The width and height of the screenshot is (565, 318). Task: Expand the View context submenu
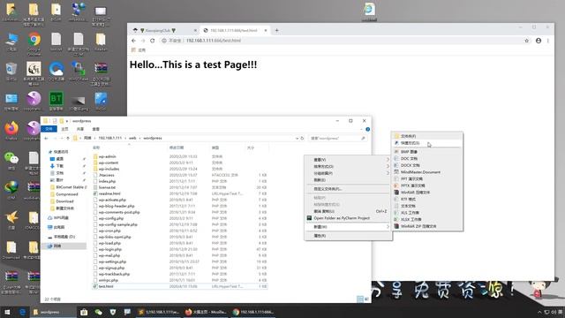[348, 160]
